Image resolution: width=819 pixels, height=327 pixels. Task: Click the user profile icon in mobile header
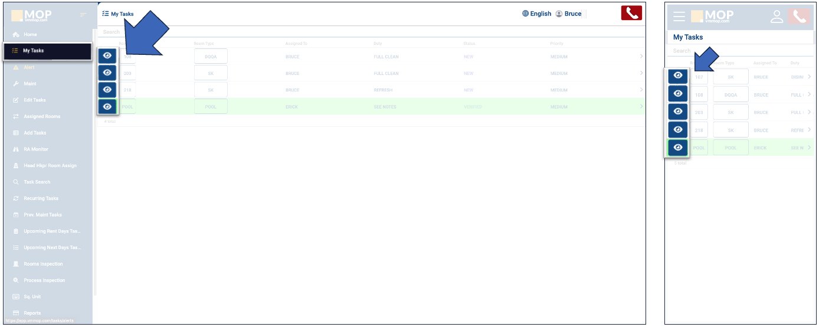pyautogui.click(x=777, y=17)
